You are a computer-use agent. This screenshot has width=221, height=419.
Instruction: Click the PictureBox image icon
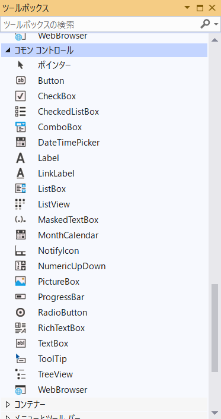pyautogui.click(x=21, y=281)
